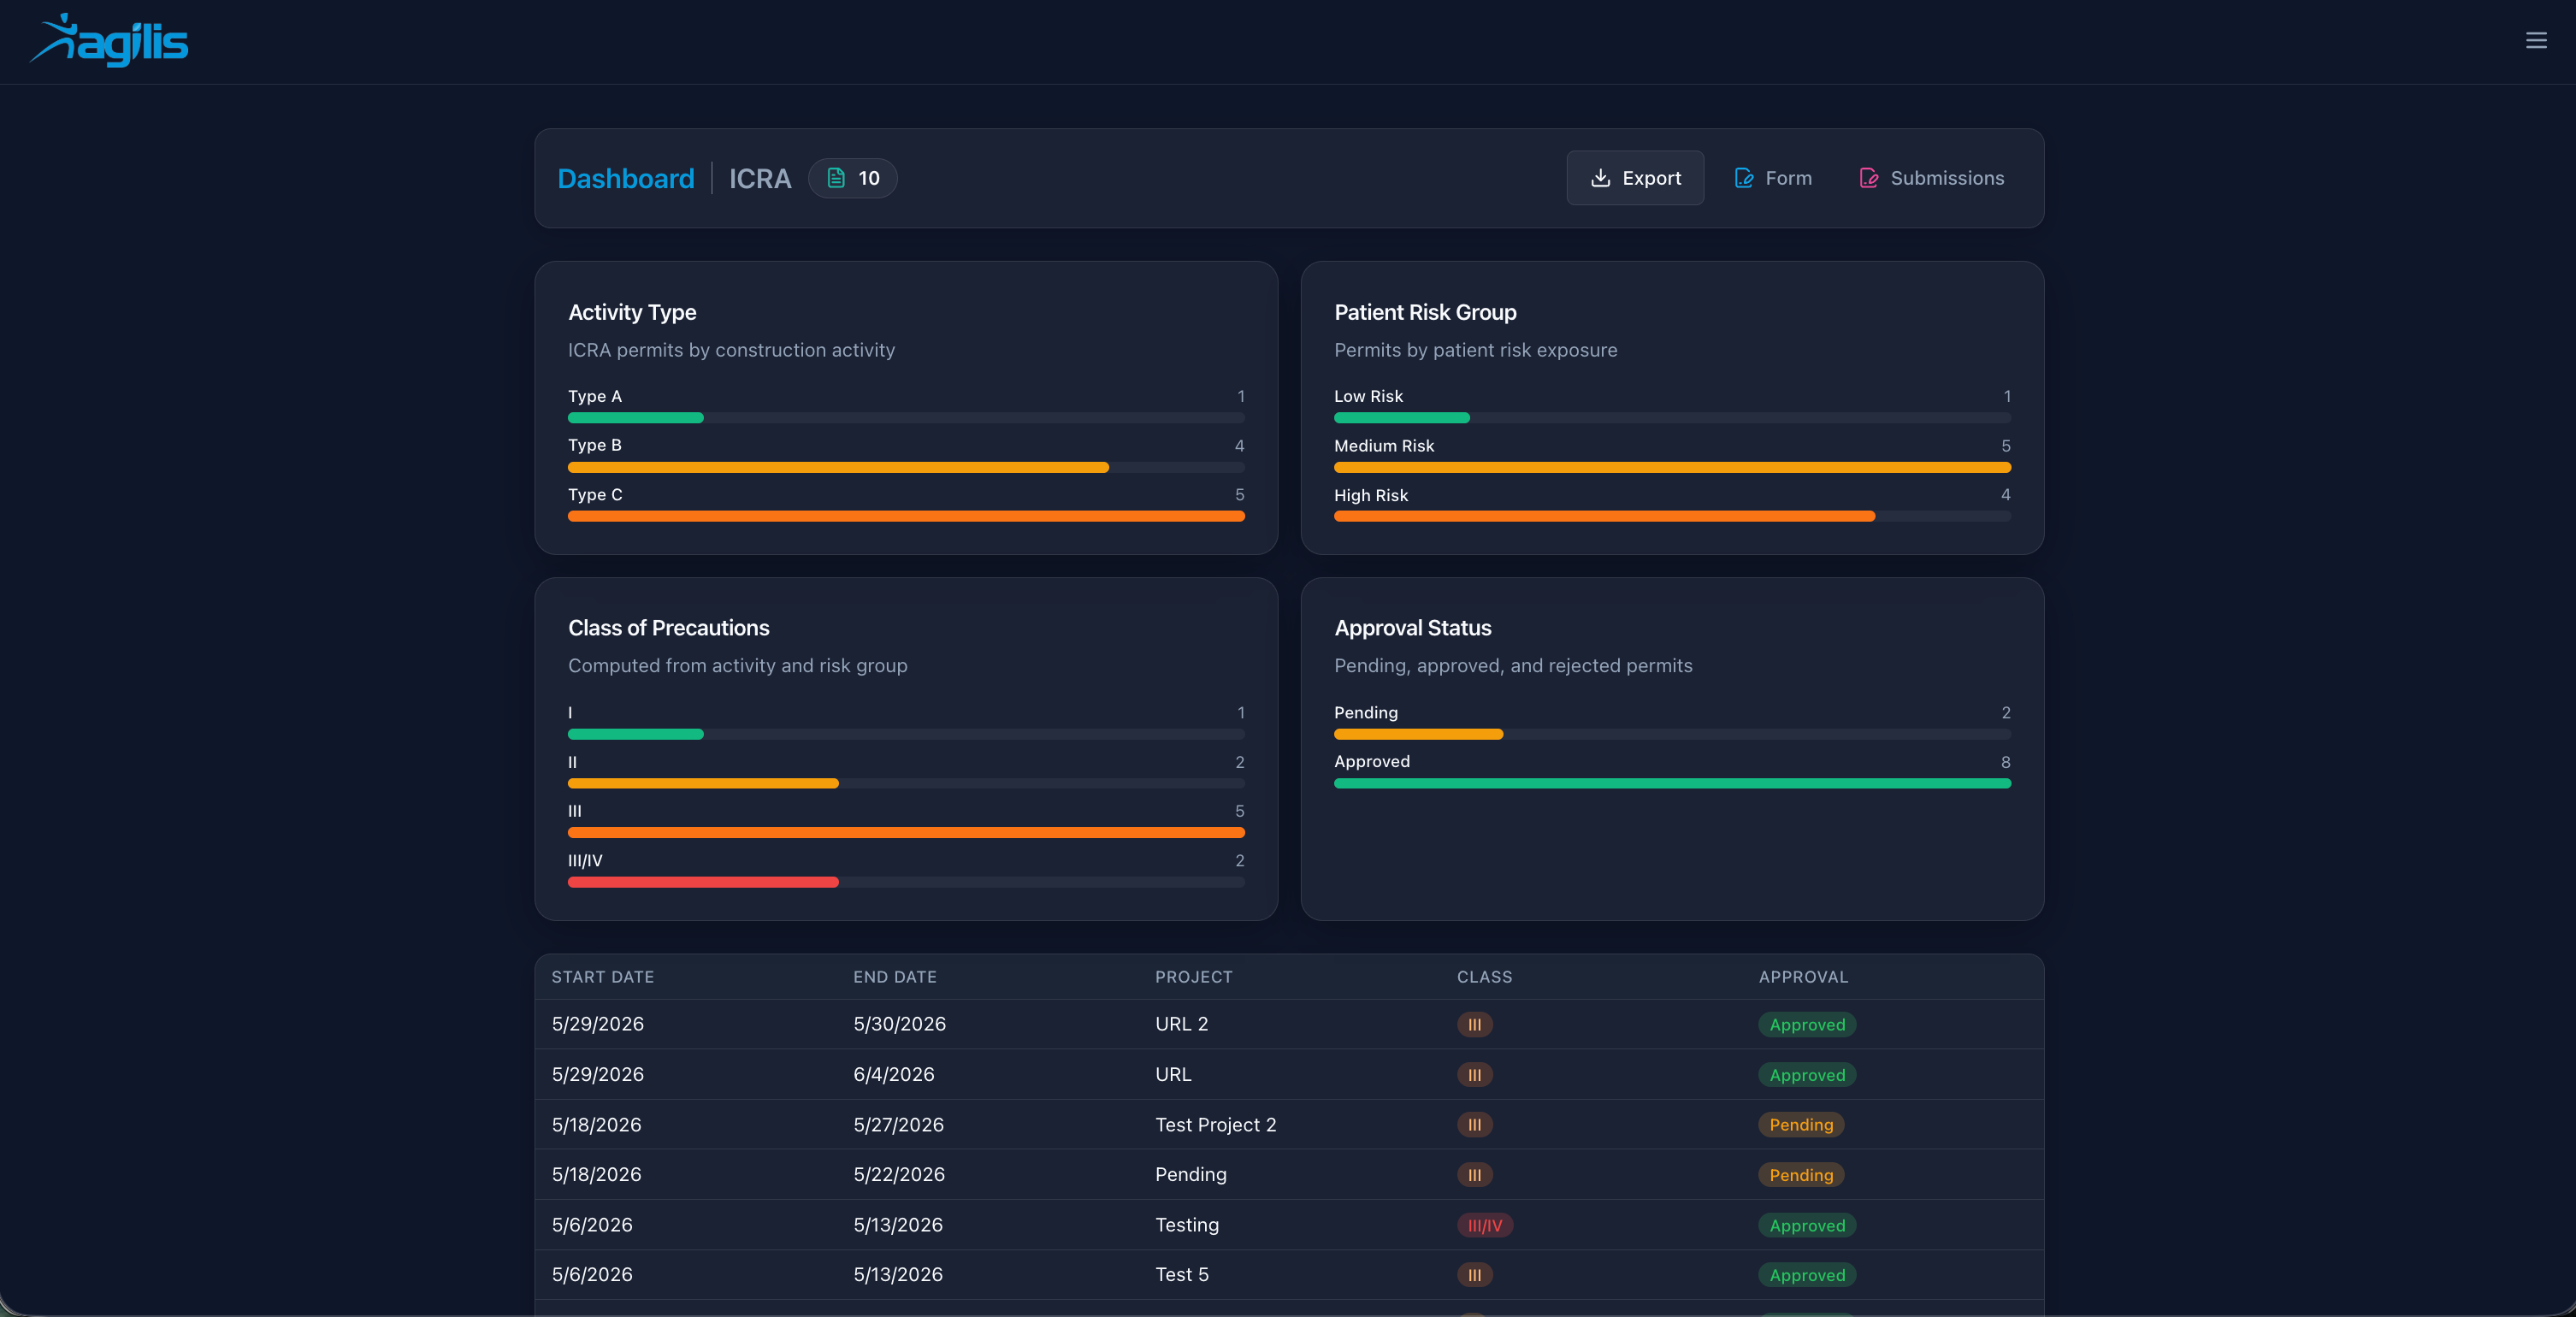Click the Type B progress bar
The height and width of the screenshot is (1317, 2576).
[906, 467]
